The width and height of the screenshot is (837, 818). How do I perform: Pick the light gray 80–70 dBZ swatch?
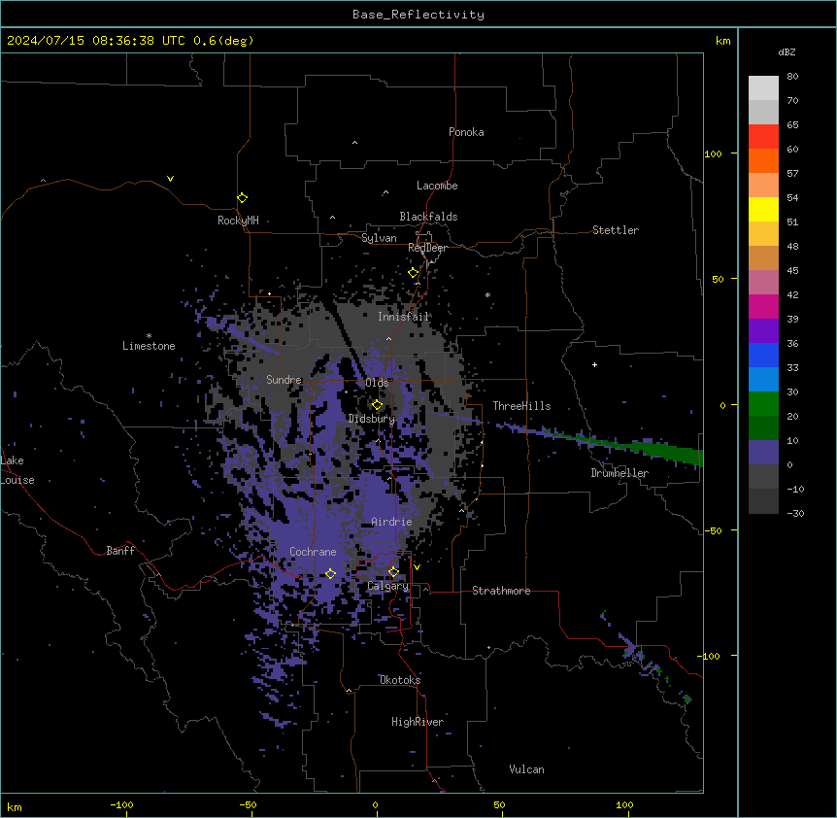click(763, 87)
